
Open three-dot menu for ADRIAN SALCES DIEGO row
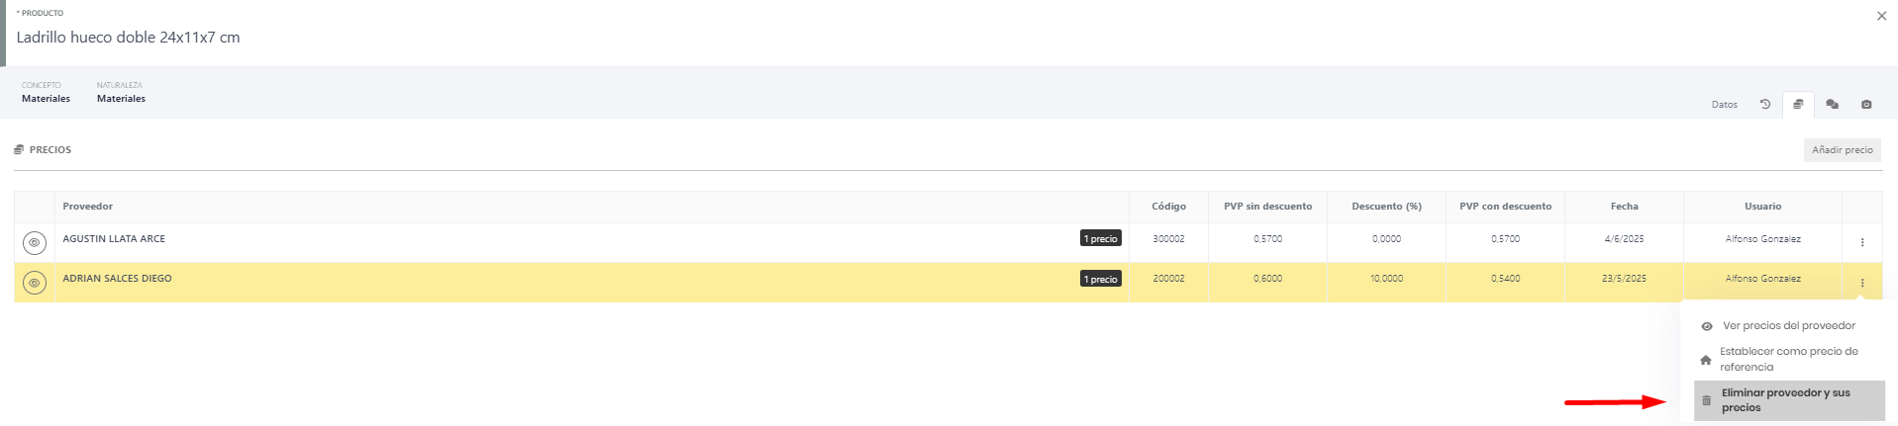pyautogui.click(x=1862, y=283)
